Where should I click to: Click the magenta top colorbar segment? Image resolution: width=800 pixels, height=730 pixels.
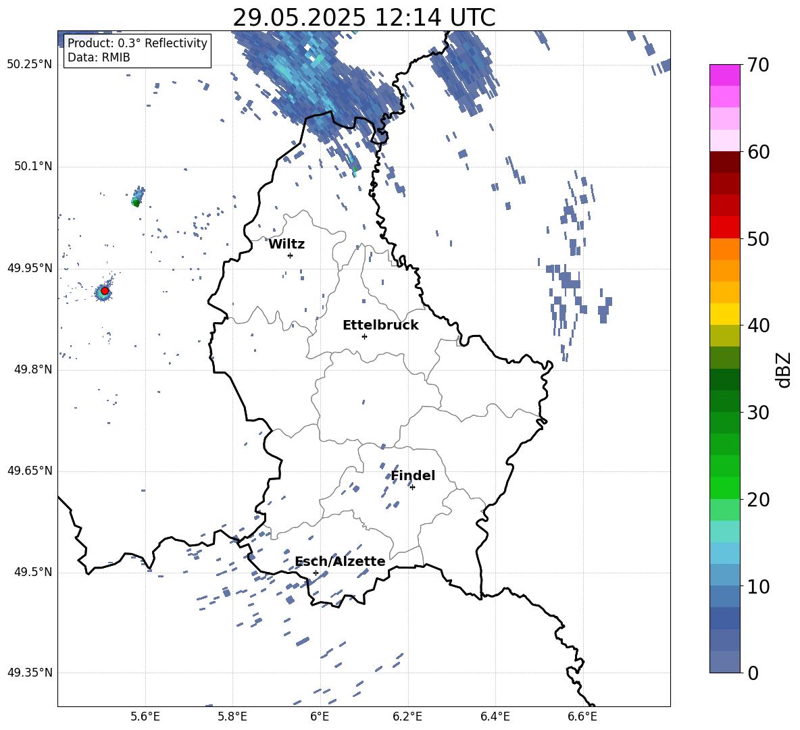click(725, 75)
